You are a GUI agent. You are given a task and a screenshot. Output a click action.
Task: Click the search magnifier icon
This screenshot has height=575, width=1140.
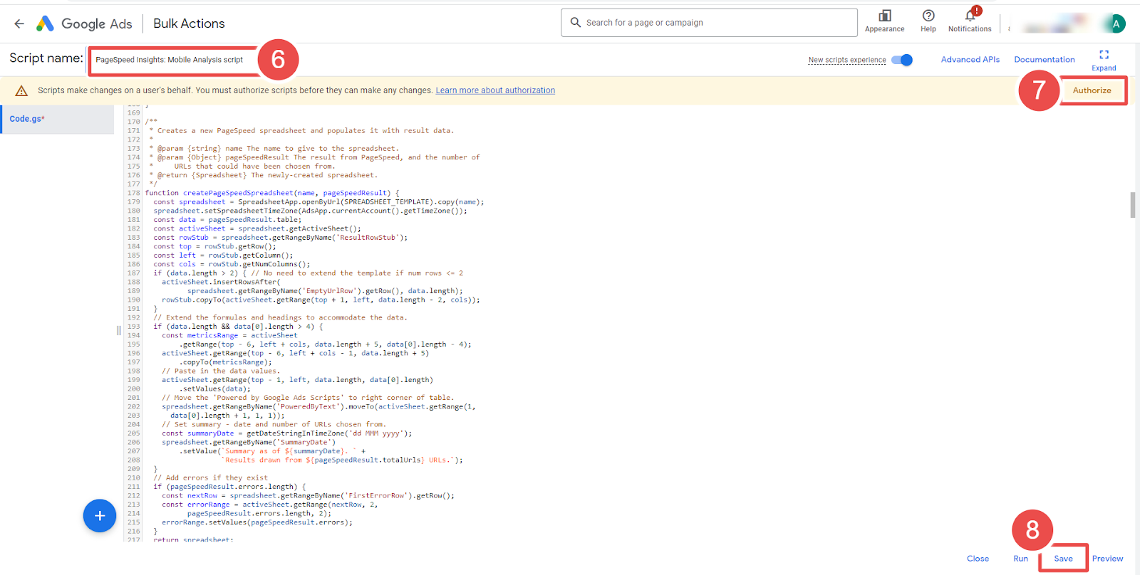point(576,22)
